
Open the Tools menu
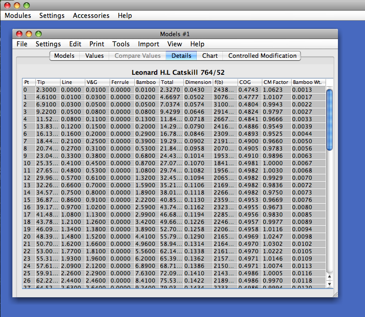(x=121, y=44)
